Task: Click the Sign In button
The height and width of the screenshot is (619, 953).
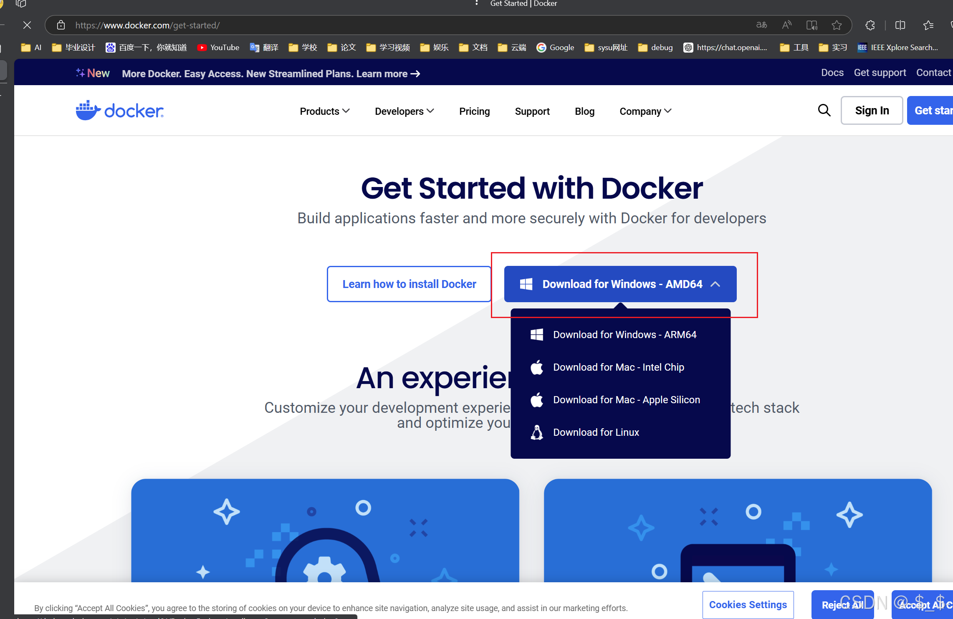Action: (x=872, y=111)
